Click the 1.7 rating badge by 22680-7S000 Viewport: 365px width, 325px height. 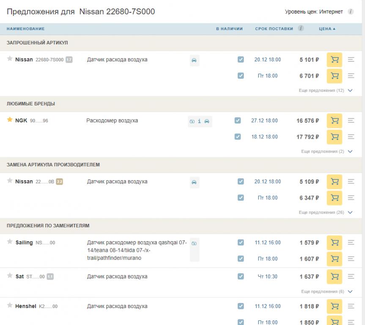pos(69,60)
